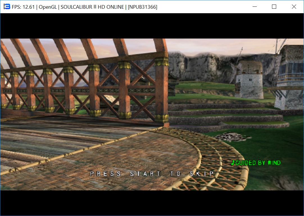Click the rocky cliff in the background
Screen dimensions: 304x216
[197, 65]
